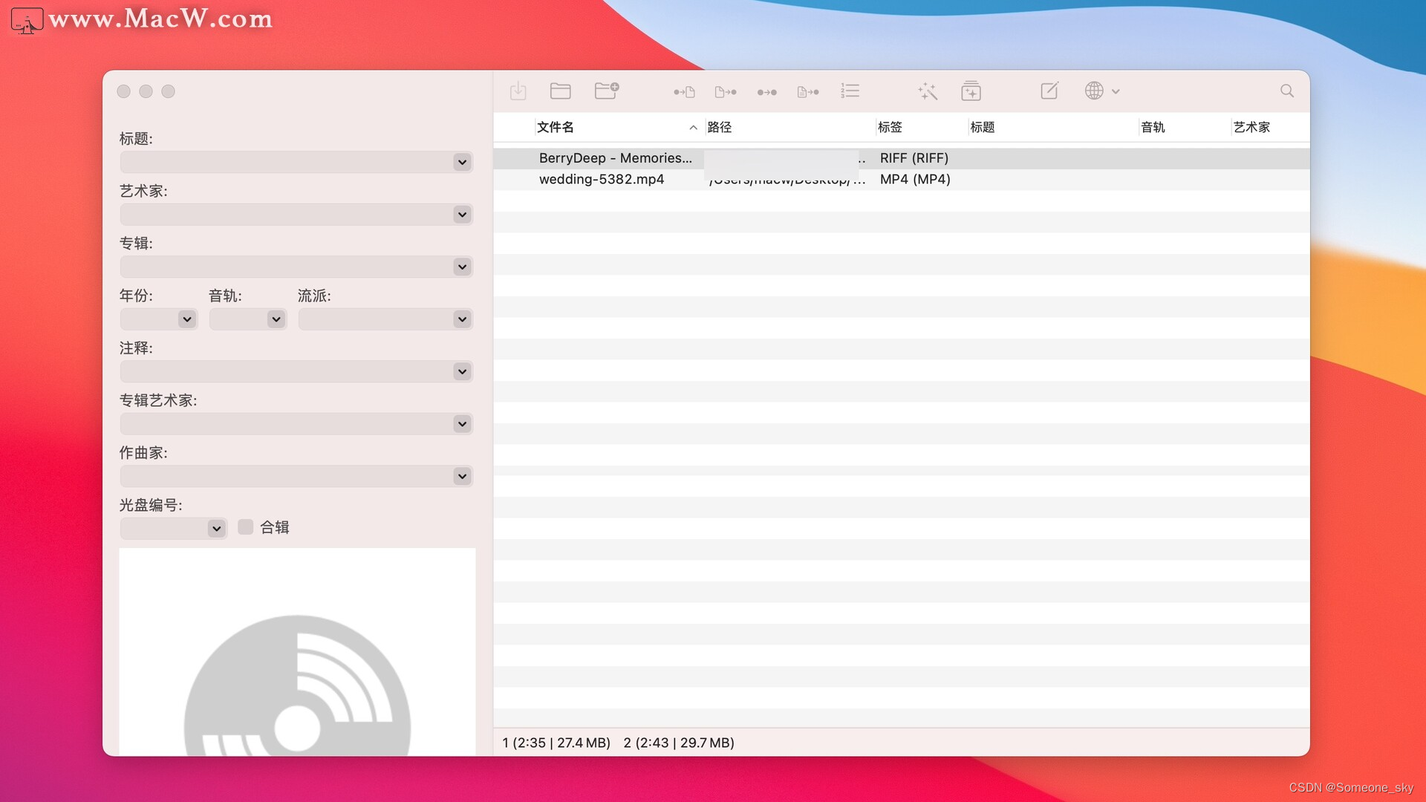Add a folder with the folder-plus icon
Viewport: 1426px width, 802px height.
607,91
